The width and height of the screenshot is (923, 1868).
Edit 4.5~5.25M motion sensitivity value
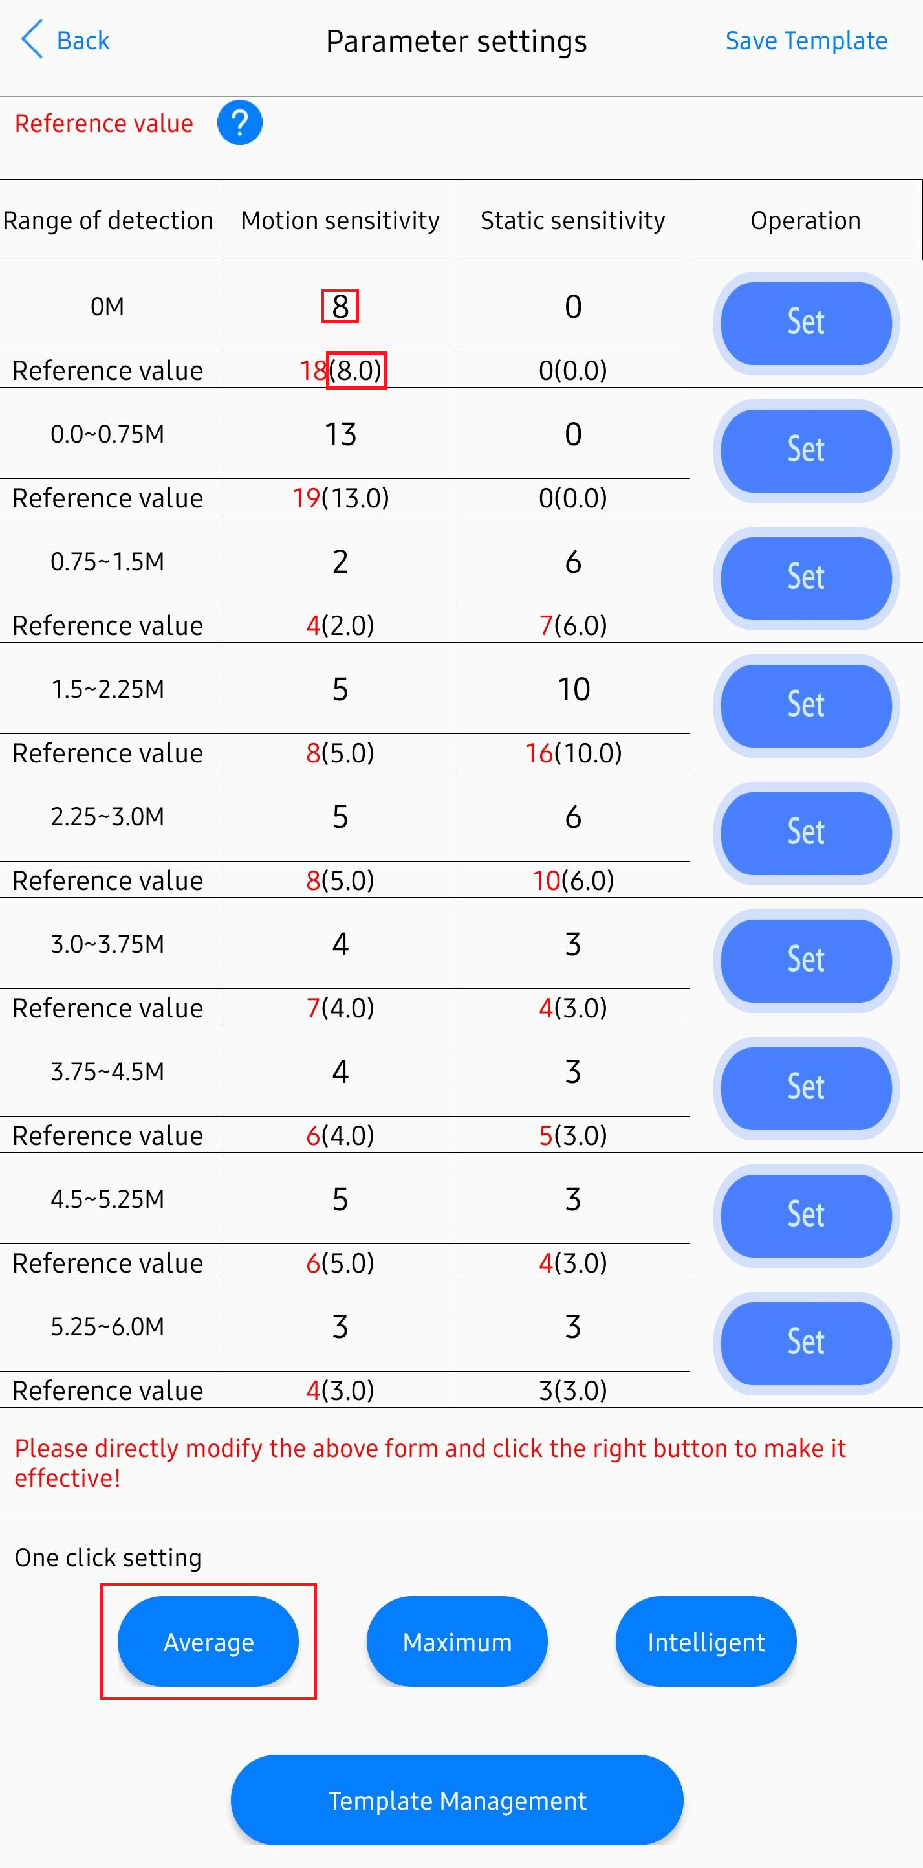(x=340, y=1199)
